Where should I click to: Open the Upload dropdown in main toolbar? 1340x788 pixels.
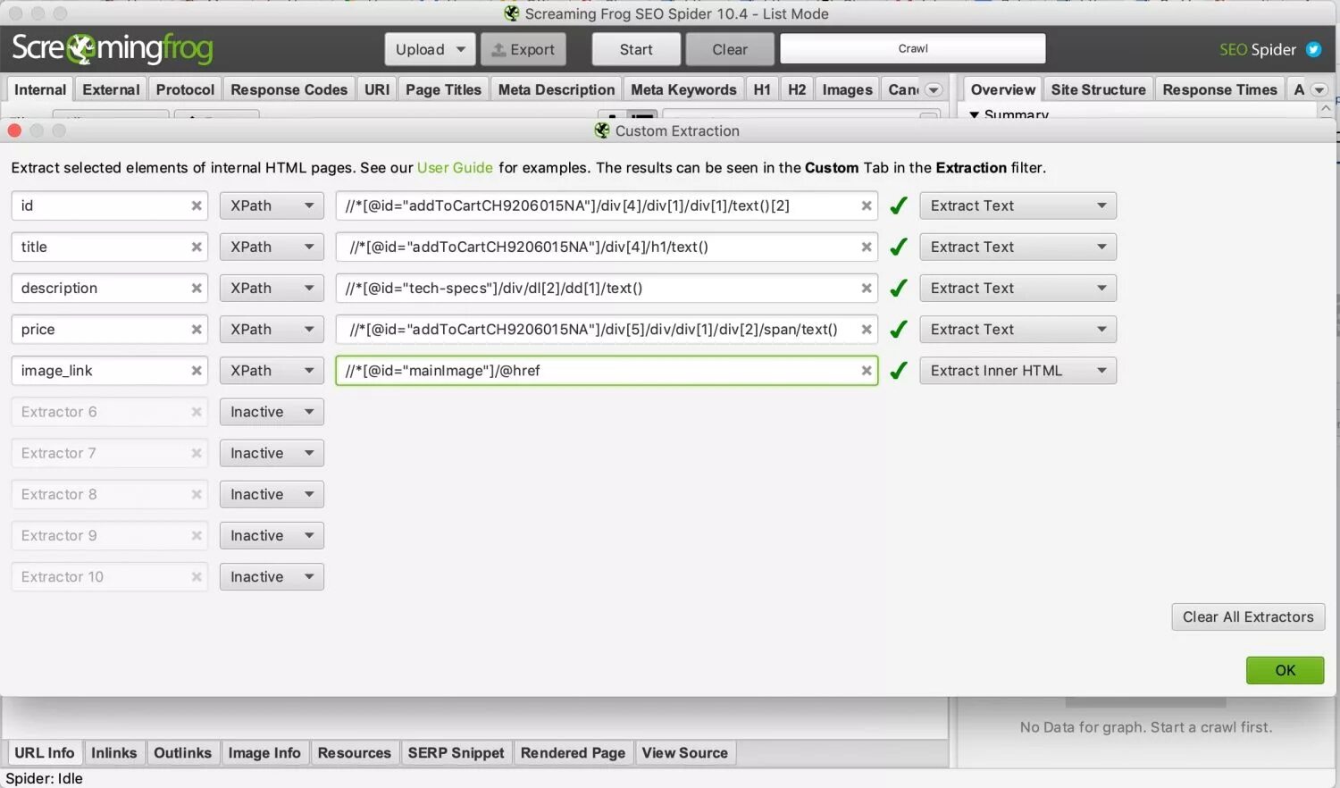coord(431,49)
